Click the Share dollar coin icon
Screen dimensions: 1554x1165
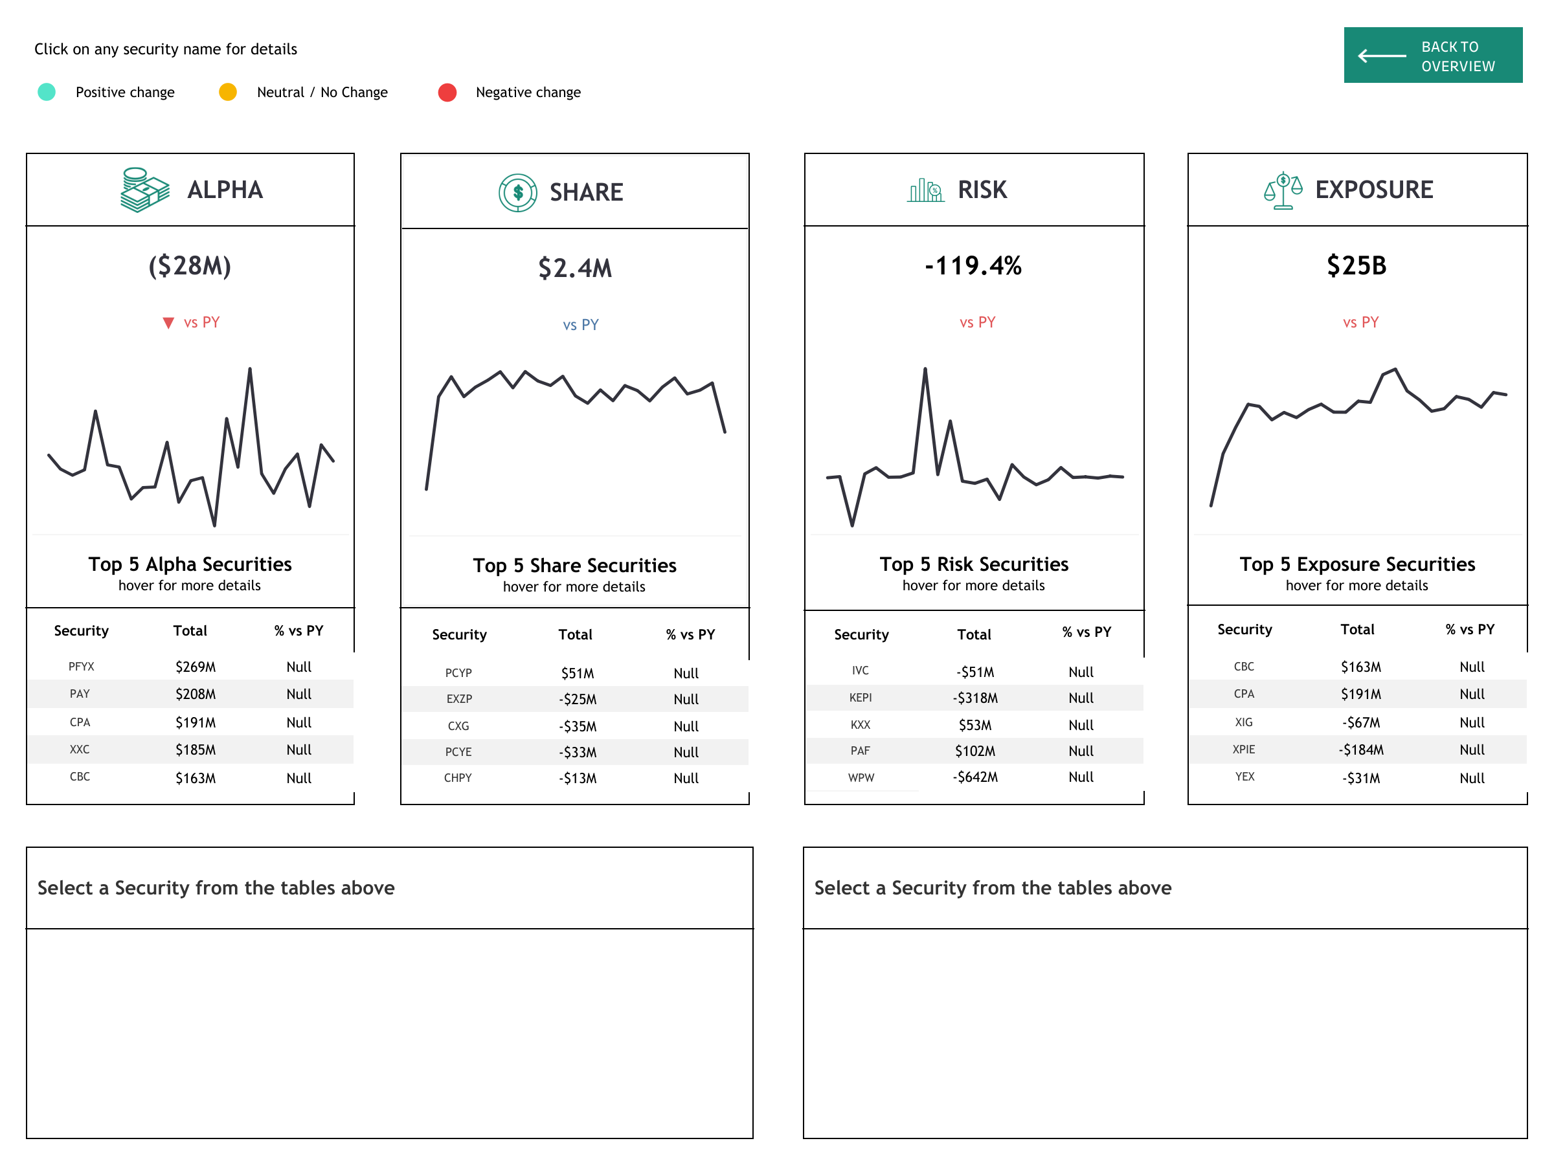coord(518,192)
